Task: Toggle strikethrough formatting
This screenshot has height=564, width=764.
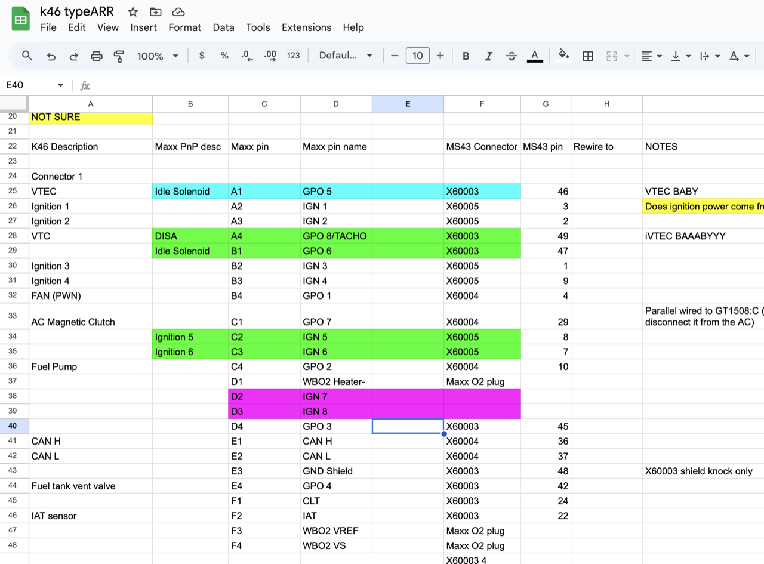Action: tap(512, 56)
